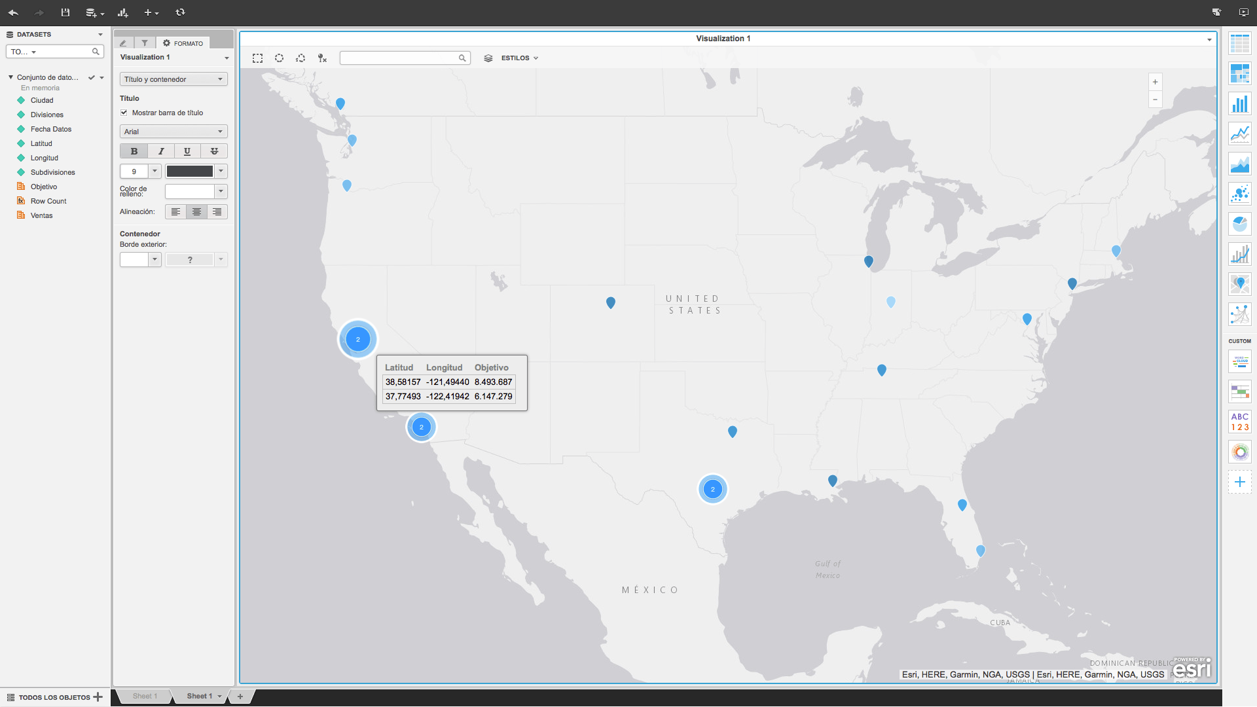Open the share icon at top right
The image size is (1257, 707).
point(1216,12)
